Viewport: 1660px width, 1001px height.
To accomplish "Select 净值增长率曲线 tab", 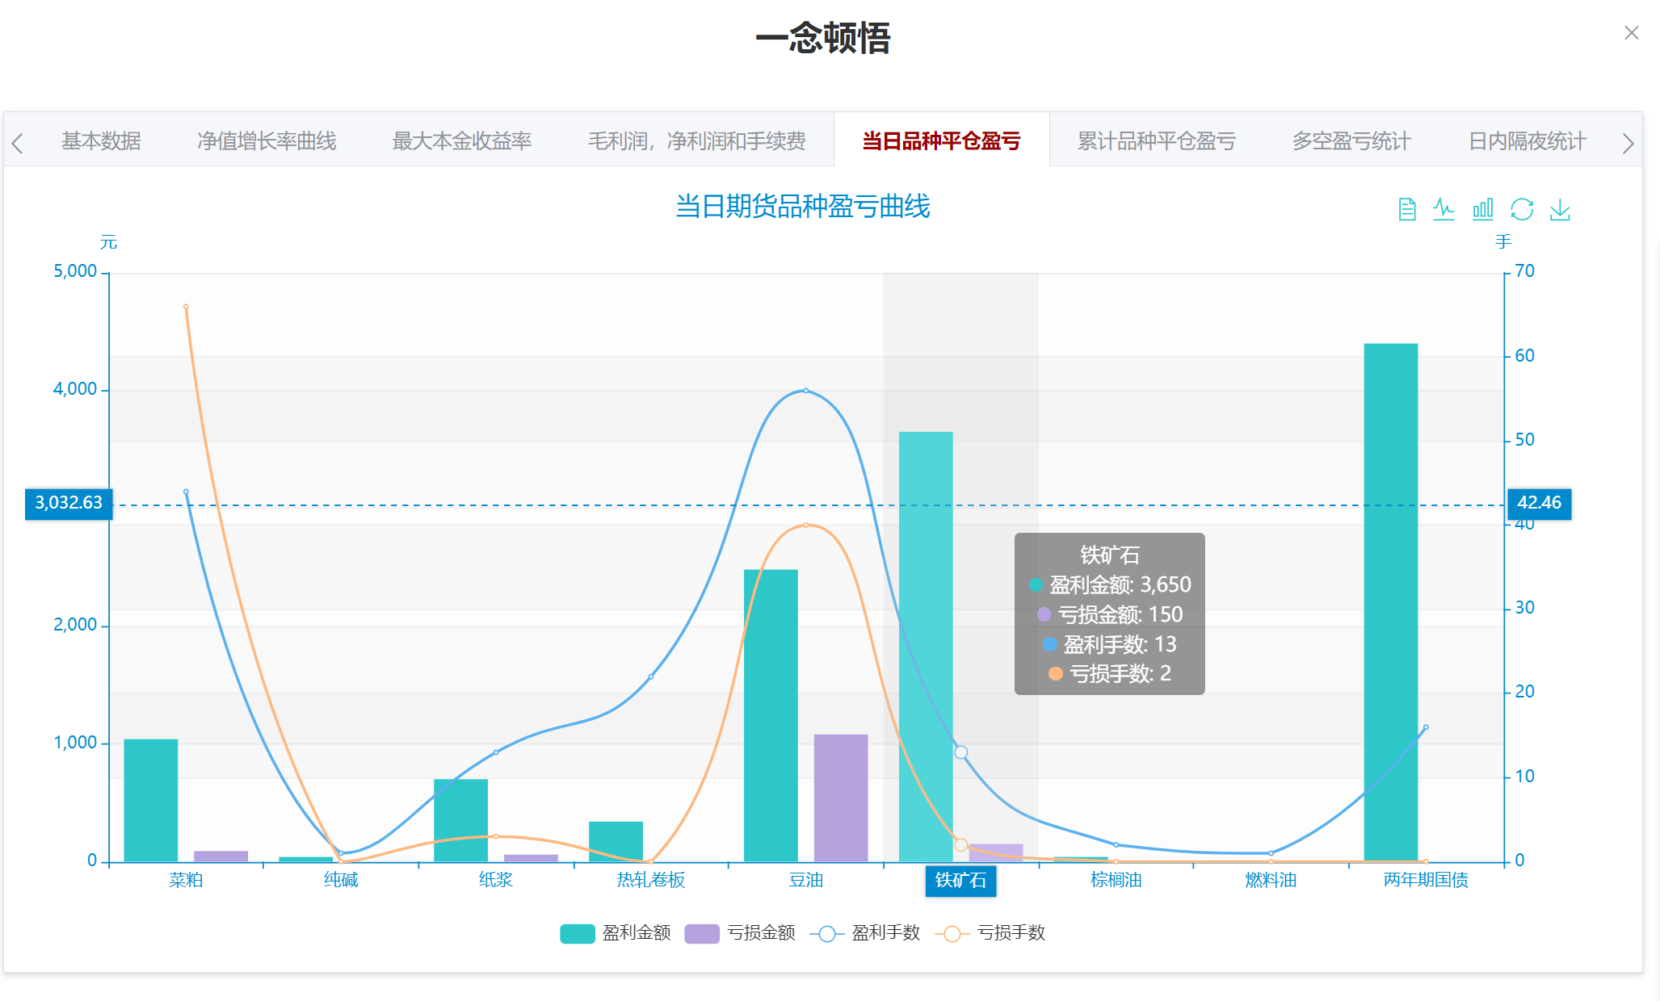I will point(267,141).
